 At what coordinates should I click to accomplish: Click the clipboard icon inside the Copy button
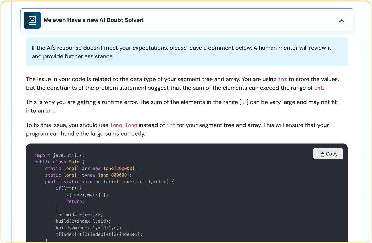(x=321, y=154)
